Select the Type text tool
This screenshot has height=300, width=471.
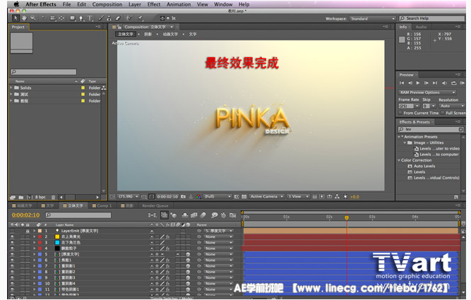pyautogui.click(x=90, y=18)
